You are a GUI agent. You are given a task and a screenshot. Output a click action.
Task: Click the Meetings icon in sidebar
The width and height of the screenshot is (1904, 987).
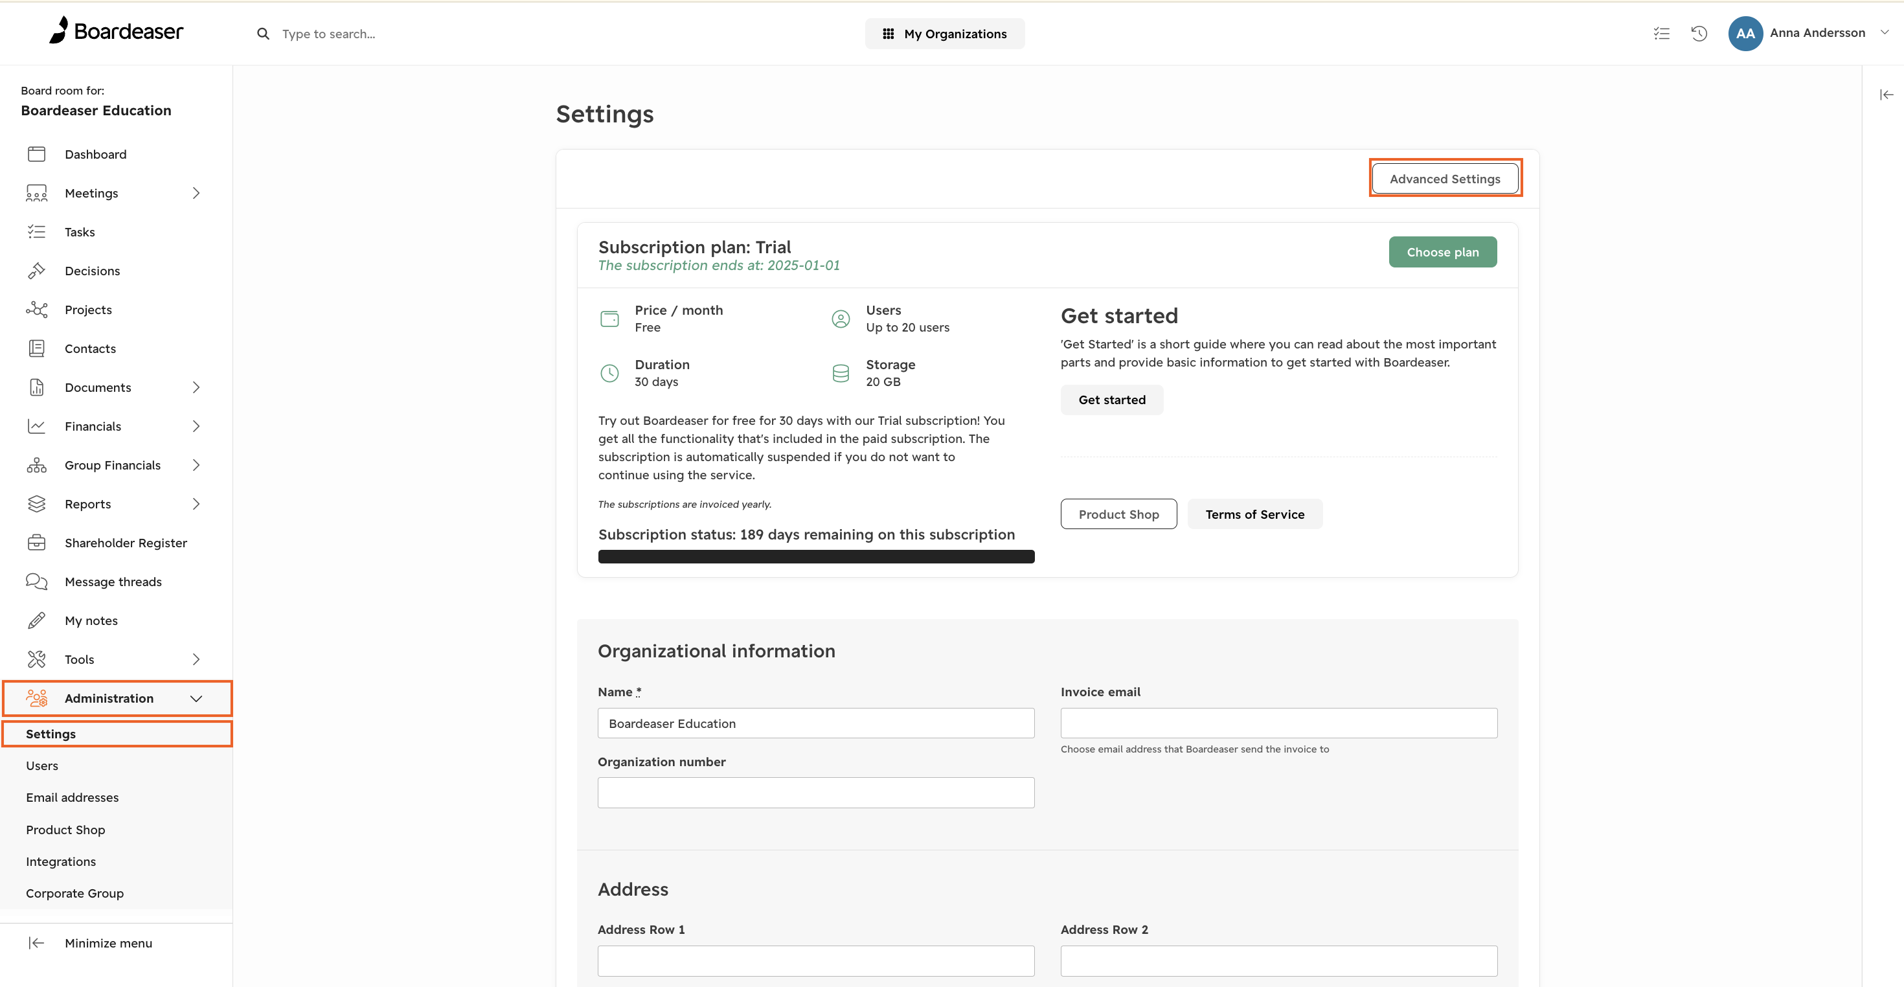tap(36, 193)
